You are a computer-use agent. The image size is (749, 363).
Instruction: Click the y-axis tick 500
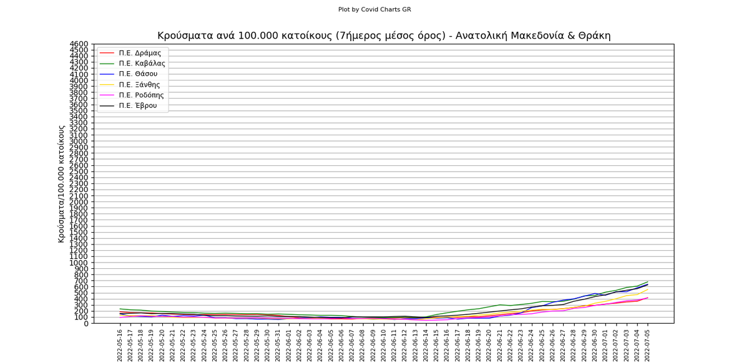[81, 293]
